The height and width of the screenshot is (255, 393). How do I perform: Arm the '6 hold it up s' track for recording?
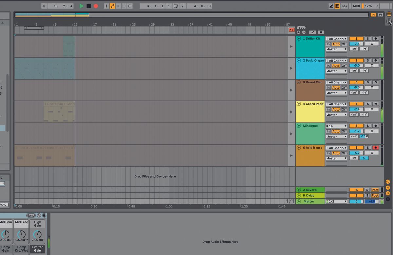(x=375, y=148)
